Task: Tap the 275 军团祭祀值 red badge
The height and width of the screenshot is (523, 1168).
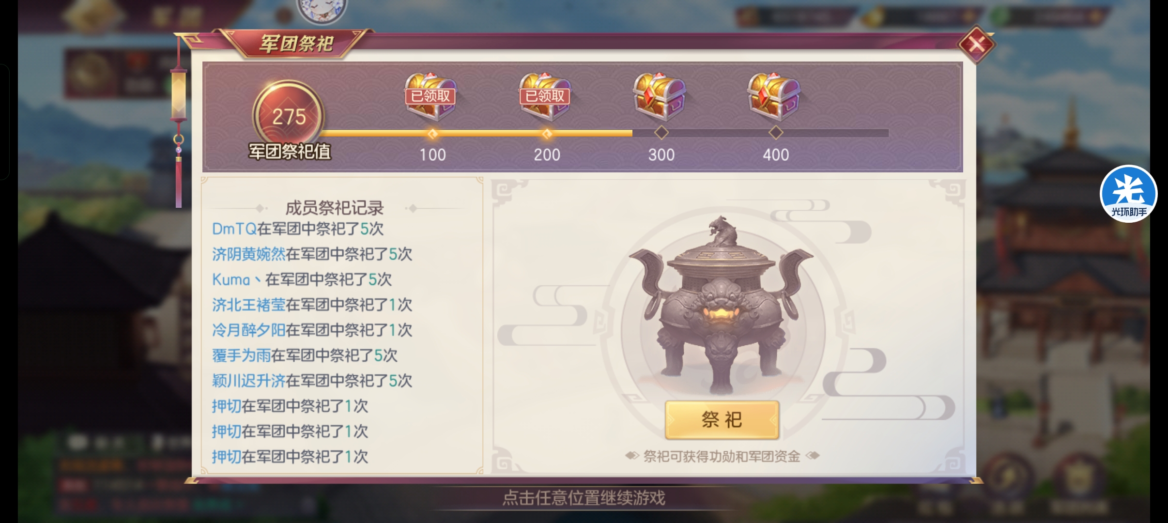Action: tap(289, 116)
